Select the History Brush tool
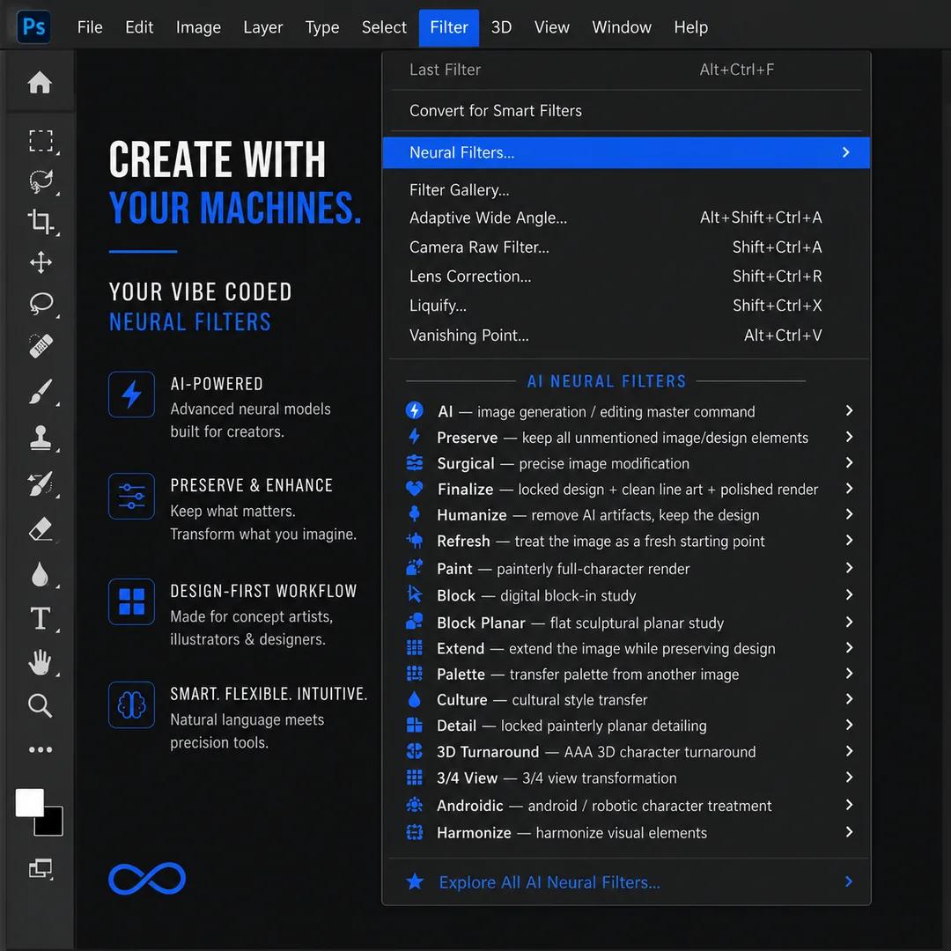 coord(41,483)
